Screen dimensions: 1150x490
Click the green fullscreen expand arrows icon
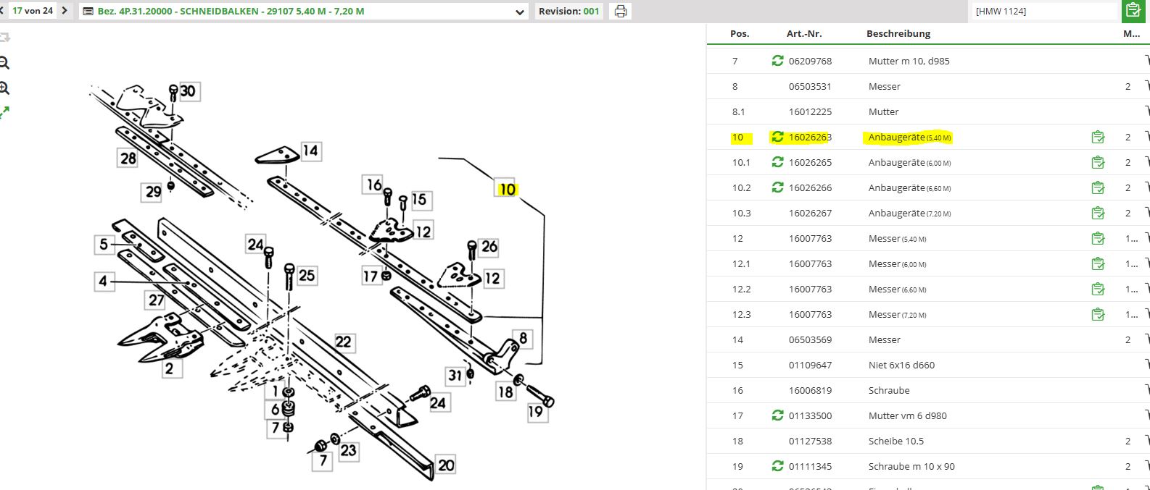[4, 112]
